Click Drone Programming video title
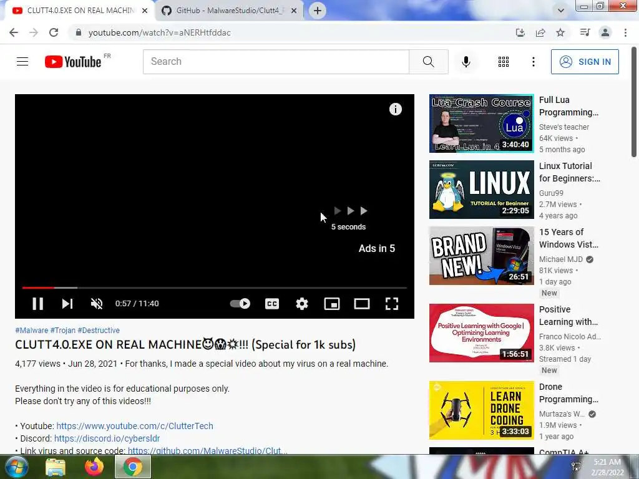This screenshot has height=479, width=639. (x=568, y=393)
